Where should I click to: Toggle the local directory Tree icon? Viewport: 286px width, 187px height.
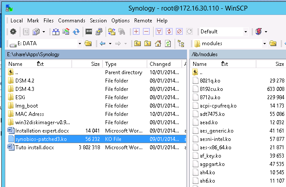pos(181,43)
